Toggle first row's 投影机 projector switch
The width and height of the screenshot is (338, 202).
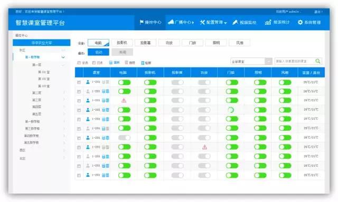tap(150, 82)
